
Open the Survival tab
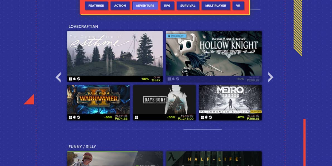188,6
